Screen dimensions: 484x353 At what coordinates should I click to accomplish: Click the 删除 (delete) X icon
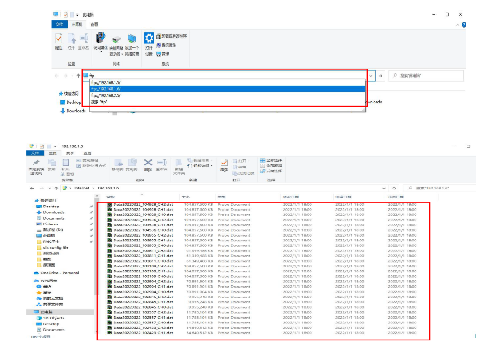[x=148, y=163]
